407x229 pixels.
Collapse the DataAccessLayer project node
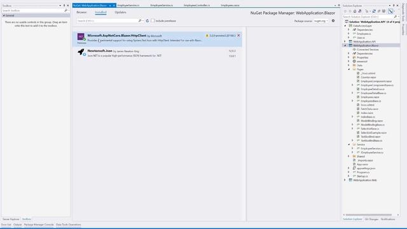pos(345,25)
